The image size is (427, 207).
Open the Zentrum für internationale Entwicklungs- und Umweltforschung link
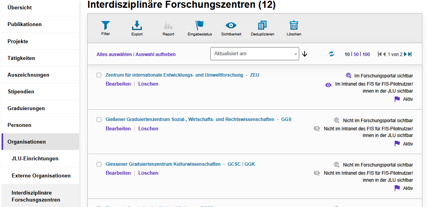tap(182, 75)
